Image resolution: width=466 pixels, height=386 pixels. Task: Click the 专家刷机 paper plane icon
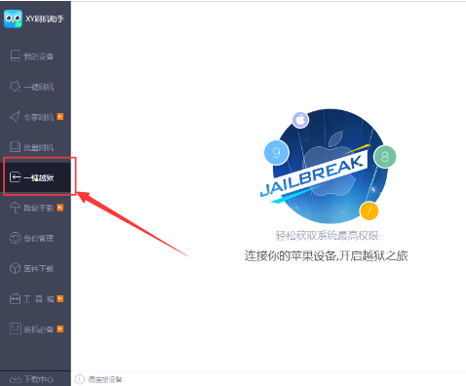(15, 117)
